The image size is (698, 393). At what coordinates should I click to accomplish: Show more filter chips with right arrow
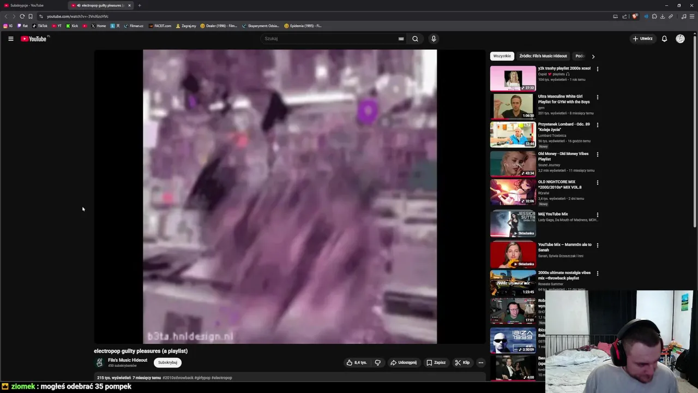click(x=593, y=56)
